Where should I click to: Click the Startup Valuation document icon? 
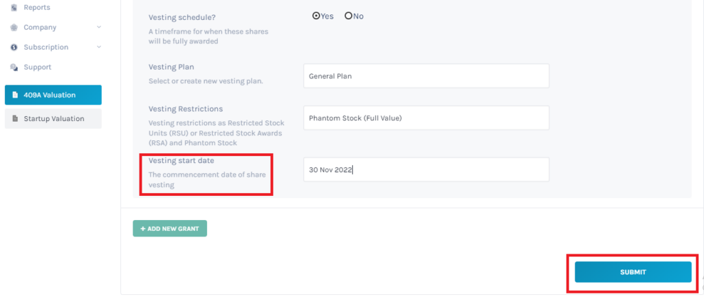tap(15, 119)
